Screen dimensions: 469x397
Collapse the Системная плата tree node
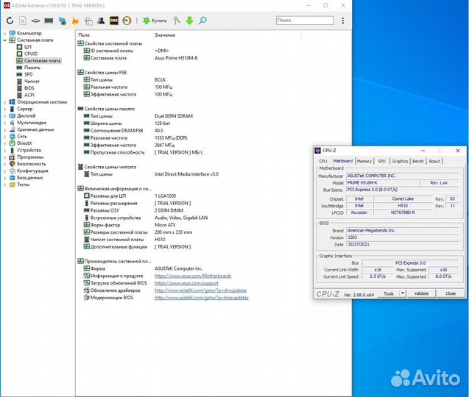[4, 40]
